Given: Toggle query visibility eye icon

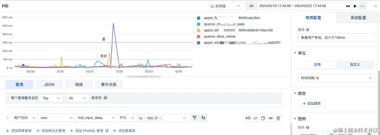Looking at the screenshot, I should pos(271,118).
